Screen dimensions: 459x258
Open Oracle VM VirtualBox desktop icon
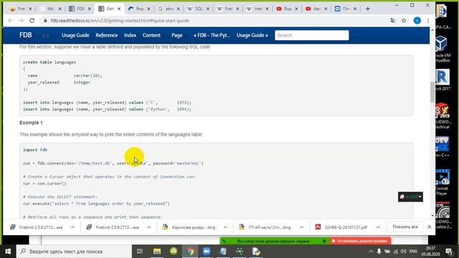442,49
